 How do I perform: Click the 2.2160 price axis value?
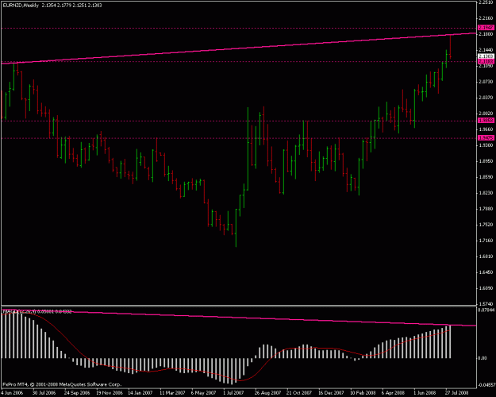click(x=486, y=17)
